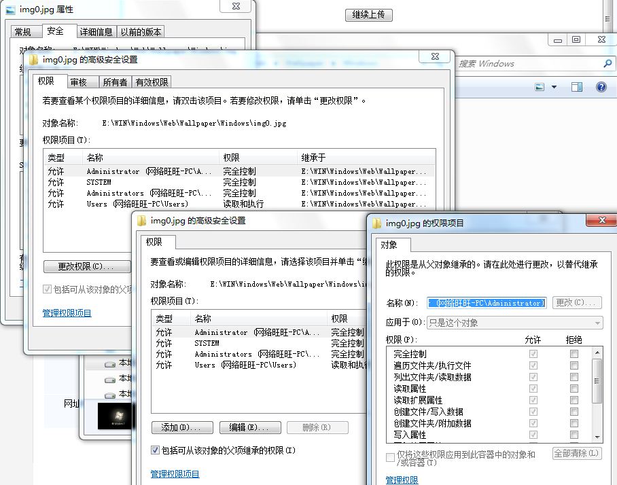Tick the 拒绝 checkbox for 遍历文件夹/执行文件
This screenshot has width=617, height=485.
coord(574,365)
